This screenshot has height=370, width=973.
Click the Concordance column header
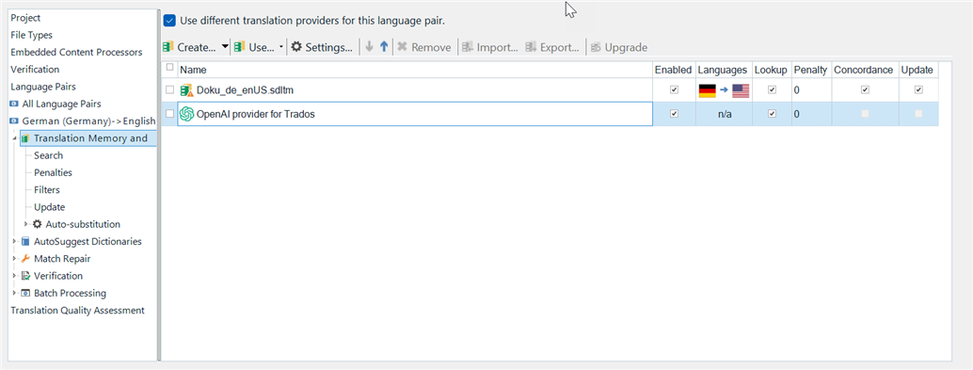[x=865, y=70]
